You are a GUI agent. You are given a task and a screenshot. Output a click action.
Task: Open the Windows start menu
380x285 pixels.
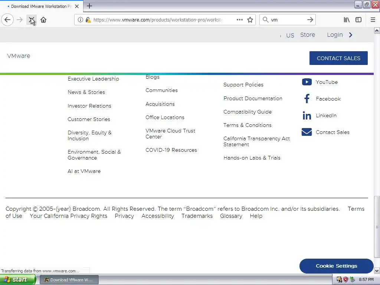pos(17,279)
